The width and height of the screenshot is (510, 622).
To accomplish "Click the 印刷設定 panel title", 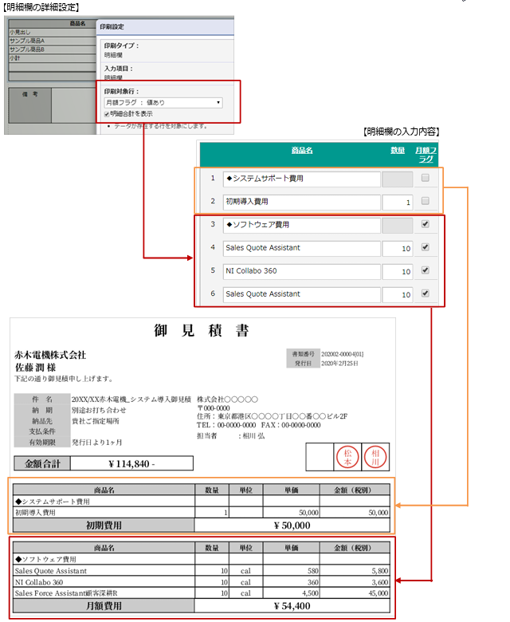I will coord(112,27).
